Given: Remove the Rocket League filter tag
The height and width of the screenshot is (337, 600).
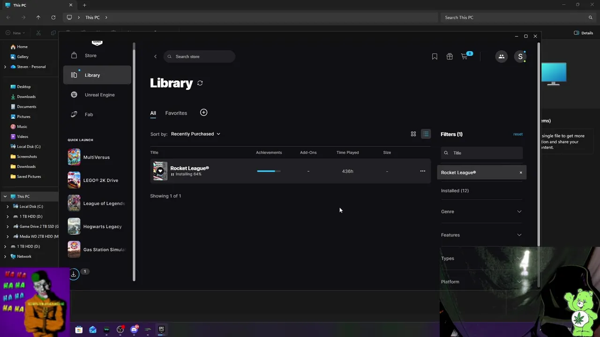Looking at the screenshot, I should point(521,173).
